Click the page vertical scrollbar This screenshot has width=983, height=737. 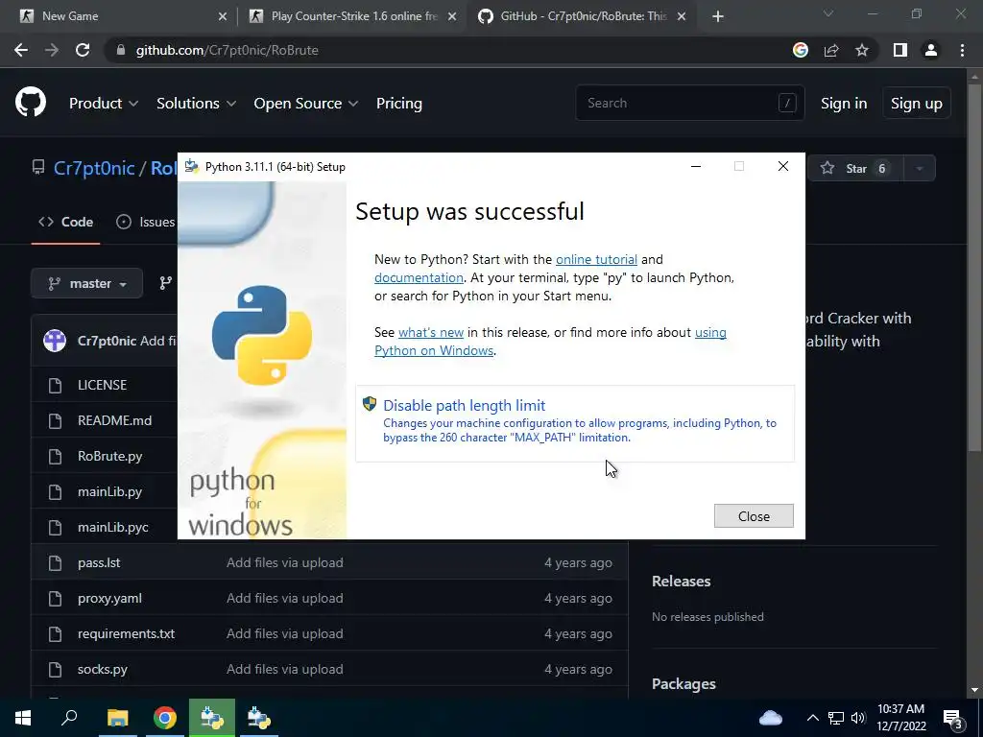pos(973,267)
